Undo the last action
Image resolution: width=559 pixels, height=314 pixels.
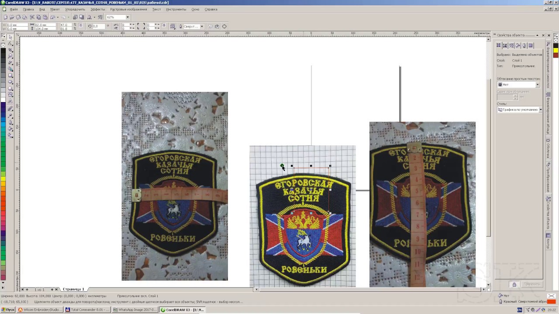pos(52,17)
